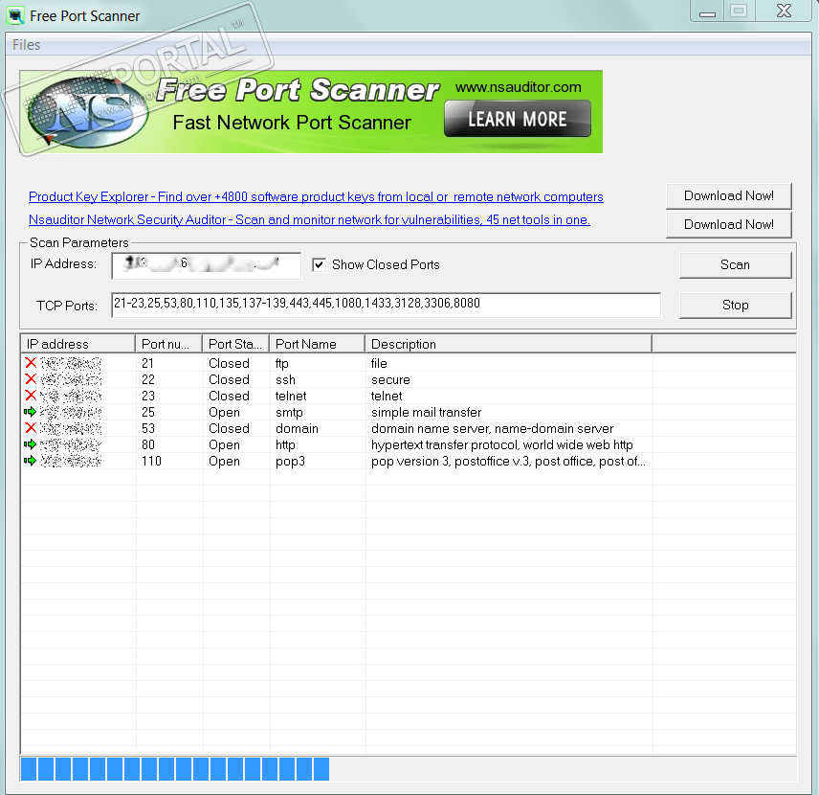Start scanning with the Scan button

click(x=735, y=264)
